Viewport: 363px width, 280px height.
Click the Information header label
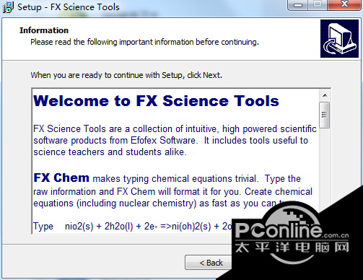(x=44, y=30)
